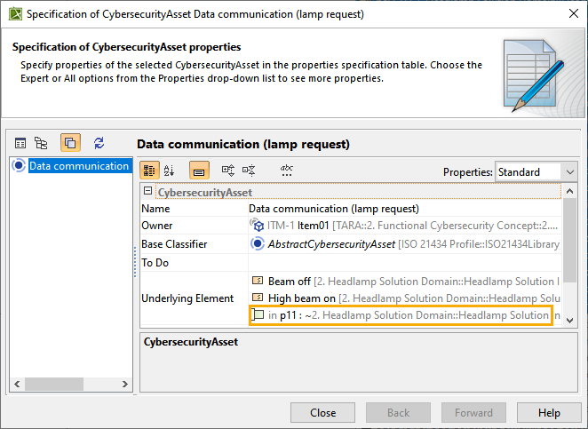Collapse the CybersecurityAsset properties group
Image resolution: width=588 pixels, height=429 pixels.
147,192
